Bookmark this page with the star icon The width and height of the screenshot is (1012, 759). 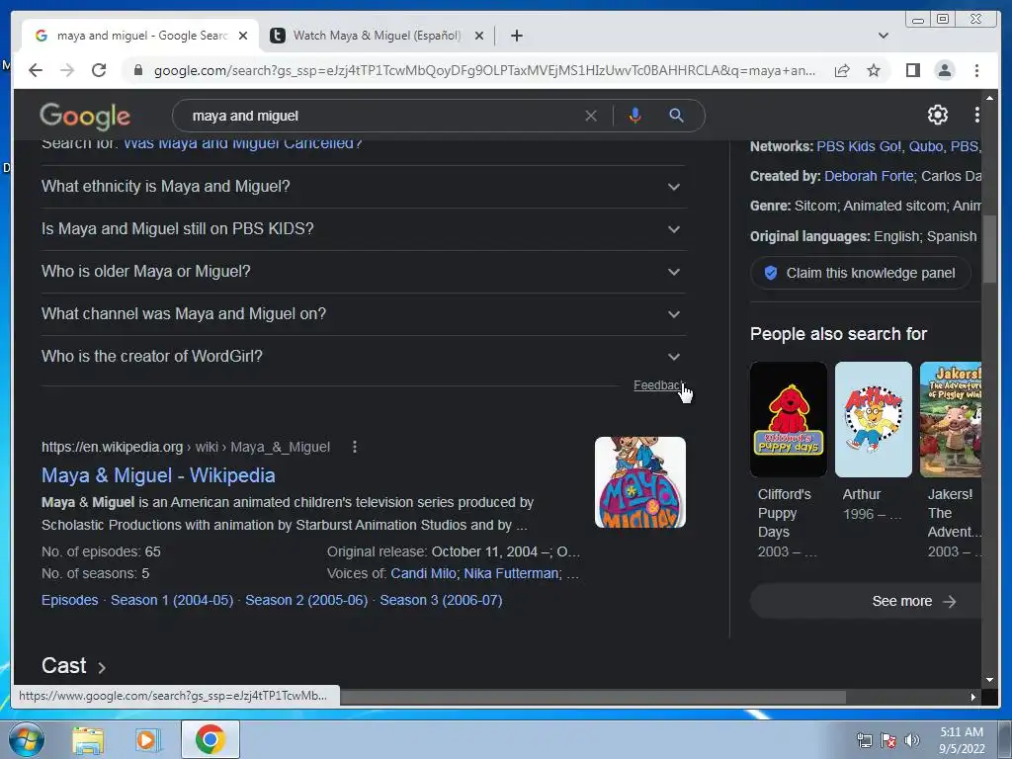tap(874, 70)
